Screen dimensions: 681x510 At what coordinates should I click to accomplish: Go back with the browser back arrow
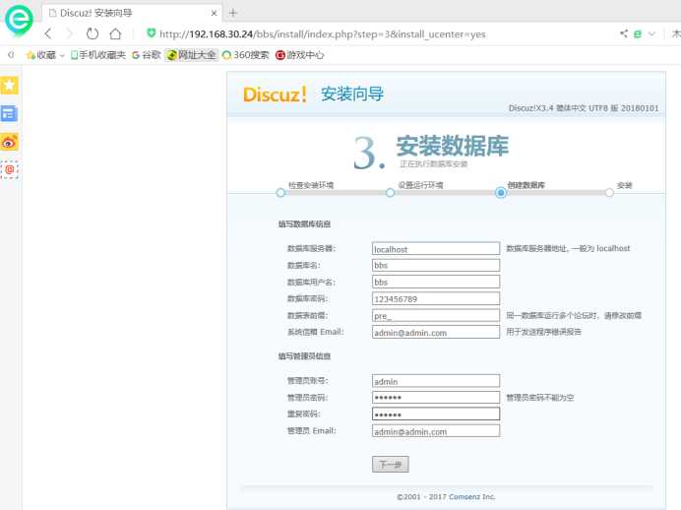click(48, 33)
